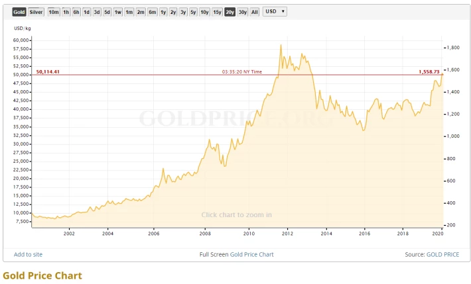
Task: Click the 2004 x-axis label
Action: pyautogui.click(x=107, y=234)
